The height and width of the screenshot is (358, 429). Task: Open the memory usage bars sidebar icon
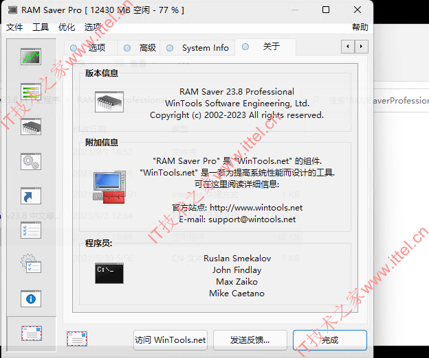point(31,92)
